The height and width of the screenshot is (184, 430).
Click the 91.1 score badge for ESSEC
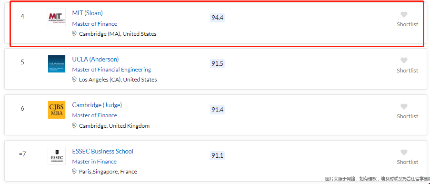(x=217, y=156)
